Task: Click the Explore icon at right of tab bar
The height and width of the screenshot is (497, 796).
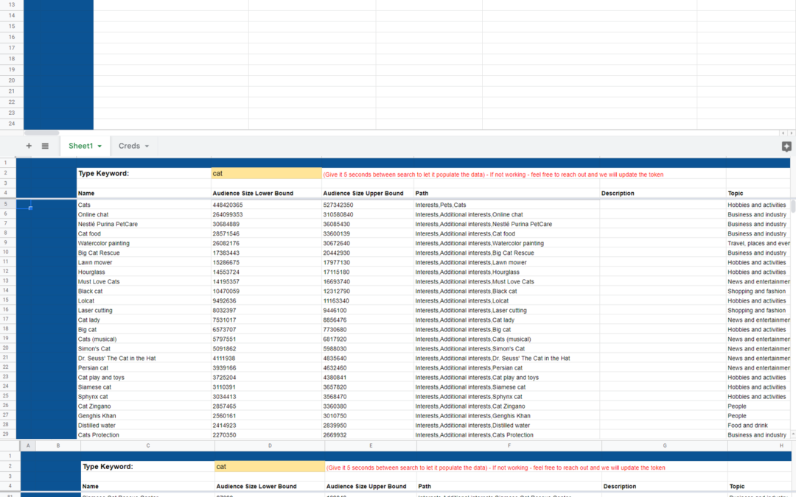Action: click(x=786, y=147)
